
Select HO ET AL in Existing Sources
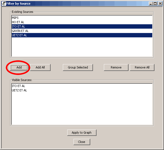click(18, 22)
